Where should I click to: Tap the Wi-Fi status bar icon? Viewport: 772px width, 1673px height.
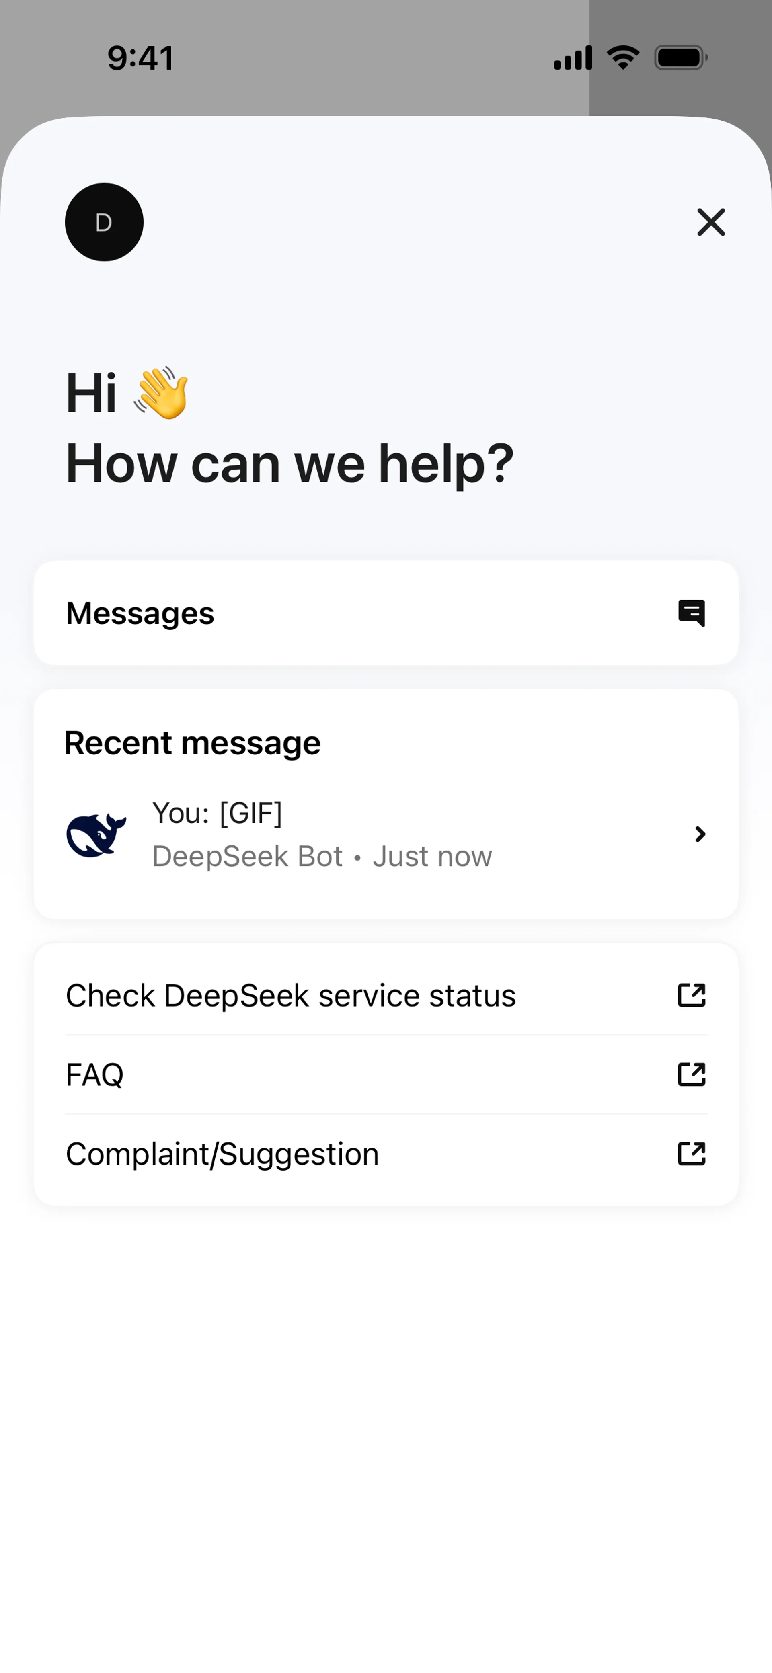[623, 58]
